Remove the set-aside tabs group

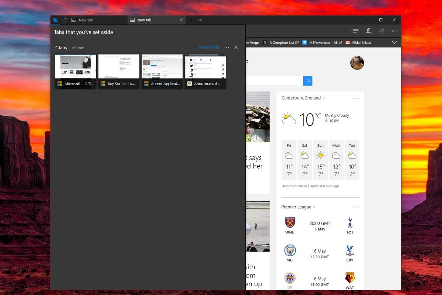click(x=236, y=47)
